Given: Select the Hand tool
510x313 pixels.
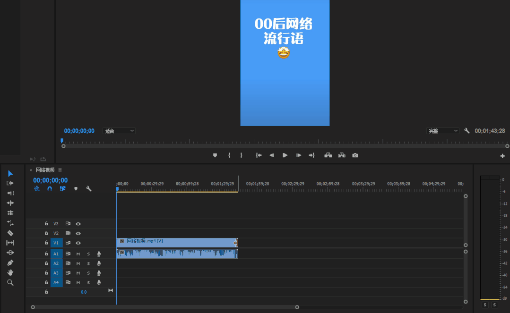Looking at the screenshot, I should [x=10, y=272].
